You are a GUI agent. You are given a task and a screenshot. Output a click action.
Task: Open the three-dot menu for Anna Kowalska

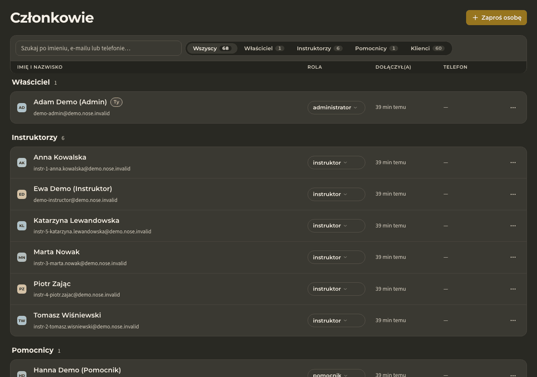pos(513,163)
